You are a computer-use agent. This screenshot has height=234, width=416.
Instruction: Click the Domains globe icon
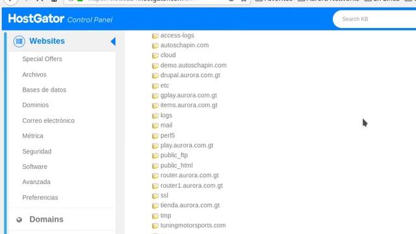point(19,220)
